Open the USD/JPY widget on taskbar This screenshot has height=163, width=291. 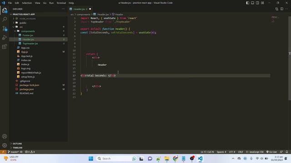pyautogui.click(x=11, y=158)
